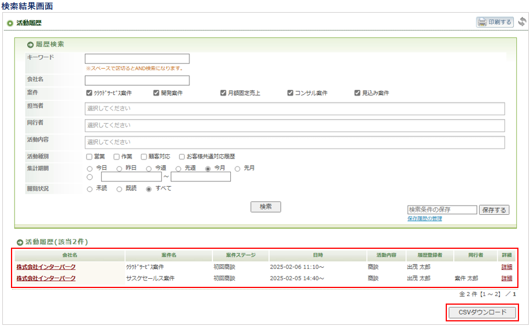The image size is (530, 326).
Task: Collapse the 履歴検索 section arrow icon
Action: point(30,44)
